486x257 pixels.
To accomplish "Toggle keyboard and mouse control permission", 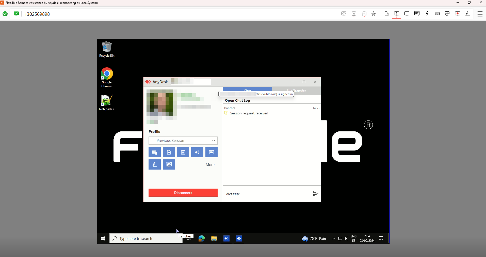I will coord(155,152).
